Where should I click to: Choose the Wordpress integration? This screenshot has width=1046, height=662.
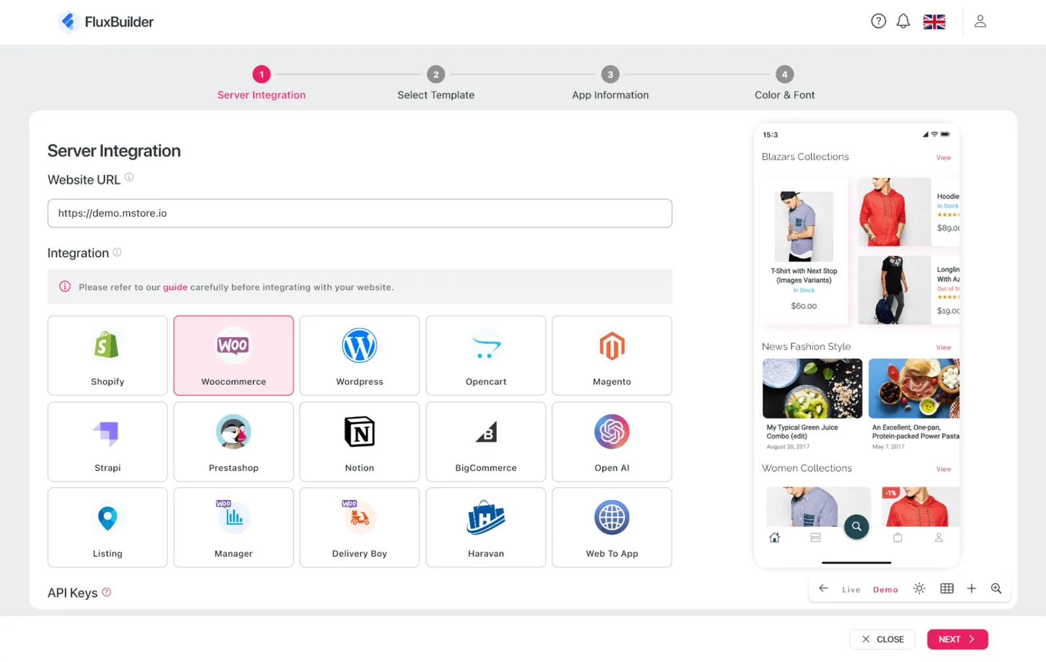click(x=360, y=356)
